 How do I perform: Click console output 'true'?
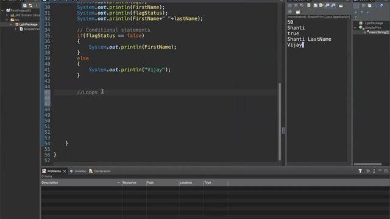coord(293,33)
